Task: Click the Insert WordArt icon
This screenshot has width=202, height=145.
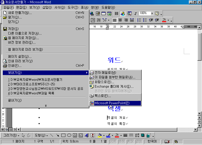Action: tap(87, 135)
